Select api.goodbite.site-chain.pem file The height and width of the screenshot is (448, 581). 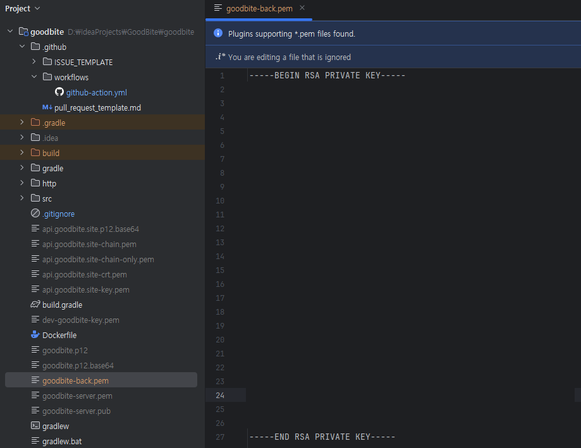pyautogui.click(x=89, y=245)
